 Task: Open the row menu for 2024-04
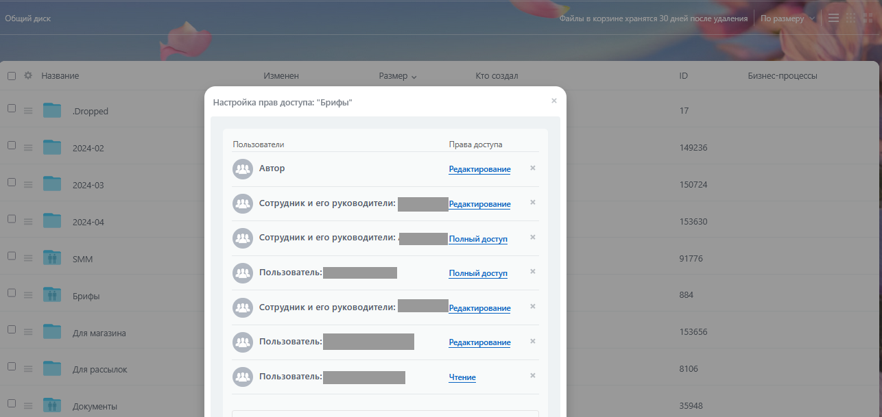click(28, 221)
